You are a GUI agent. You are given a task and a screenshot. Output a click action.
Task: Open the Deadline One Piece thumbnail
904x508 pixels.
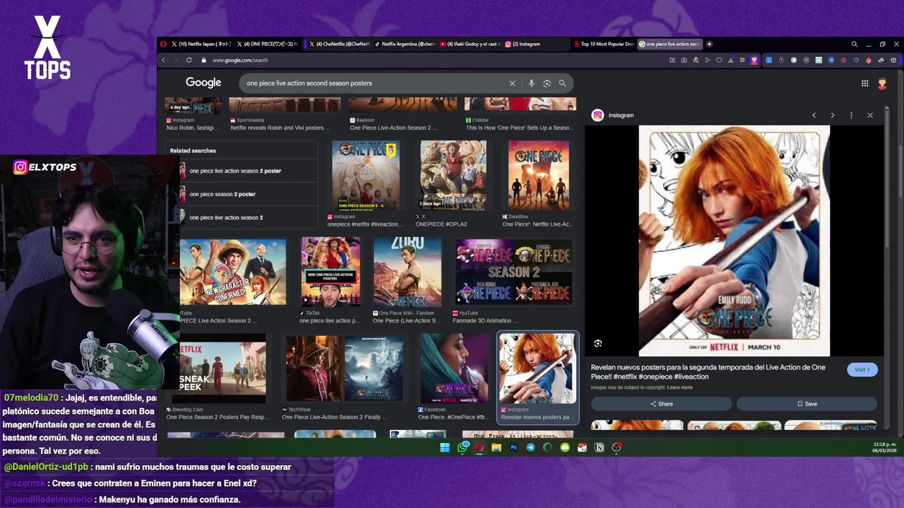(x=539, y=175)
